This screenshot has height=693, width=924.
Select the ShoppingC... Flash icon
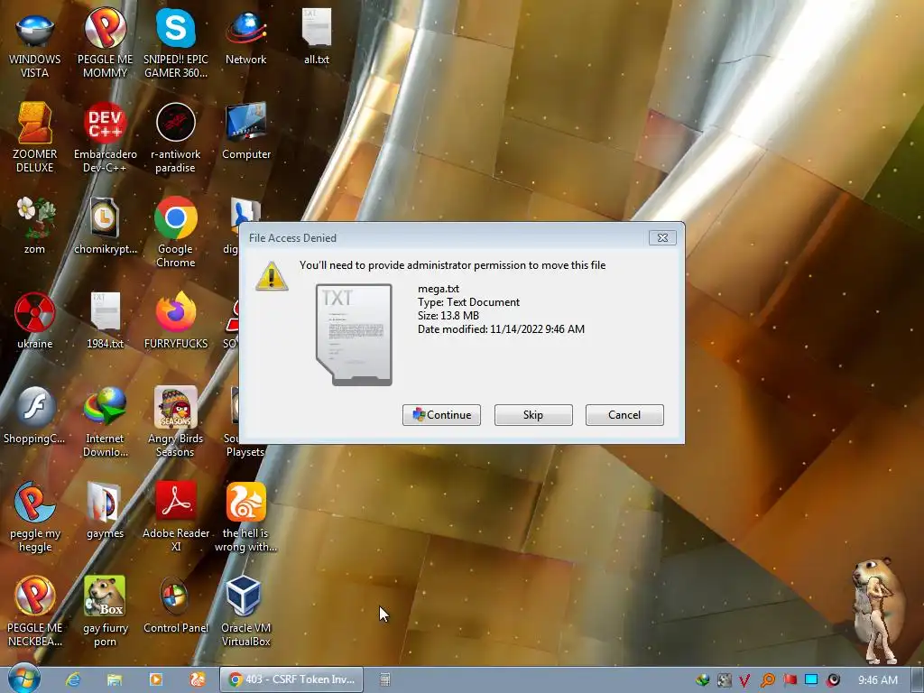[x=35, y=416]
